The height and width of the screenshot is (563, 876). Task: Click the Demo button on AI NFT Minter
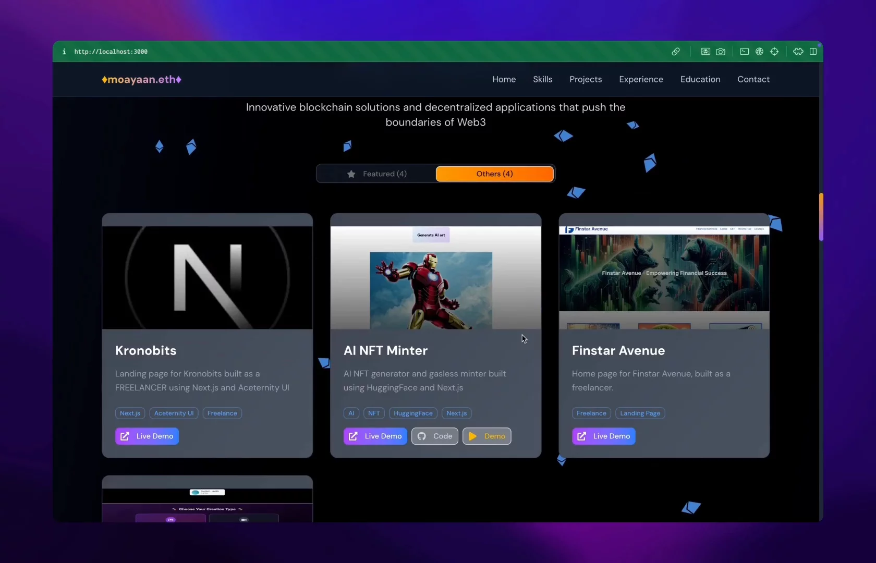click(486, 436)
